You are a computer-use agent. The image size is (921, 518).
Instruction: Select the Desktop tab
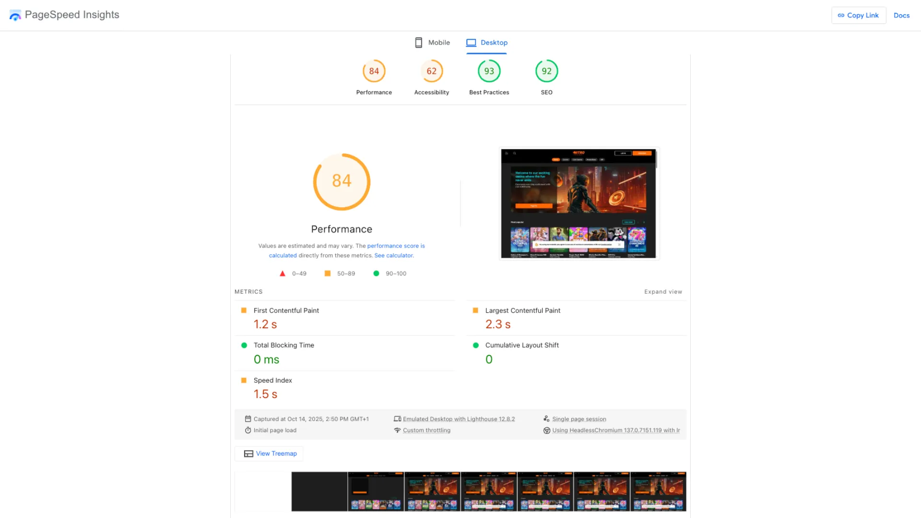494,42
